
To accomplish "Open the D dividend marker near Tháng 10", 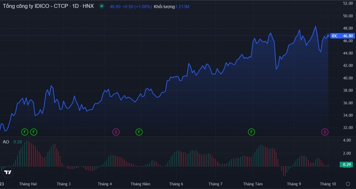I will click(x=325, y=132).
